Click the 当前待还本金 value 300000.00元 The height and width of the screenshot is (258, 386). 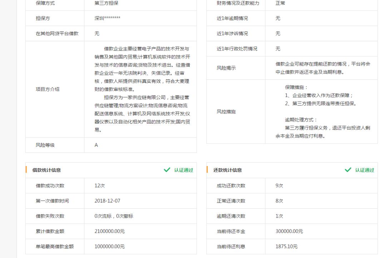pos(289,232)
